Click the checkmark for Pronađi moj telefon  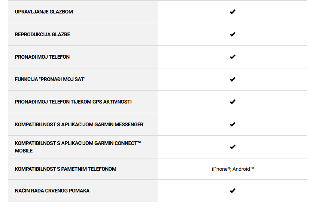233,57
